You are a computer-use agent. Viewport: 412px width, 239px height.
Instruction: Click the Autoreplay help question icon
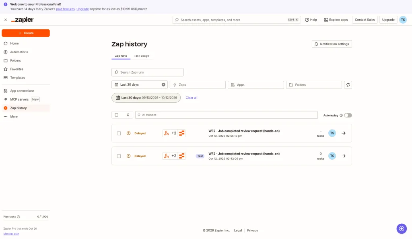(x=341, y=115)
